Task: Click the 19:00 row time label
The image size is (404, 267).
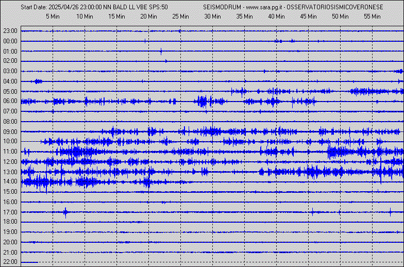Action: [x=10, y=232]
